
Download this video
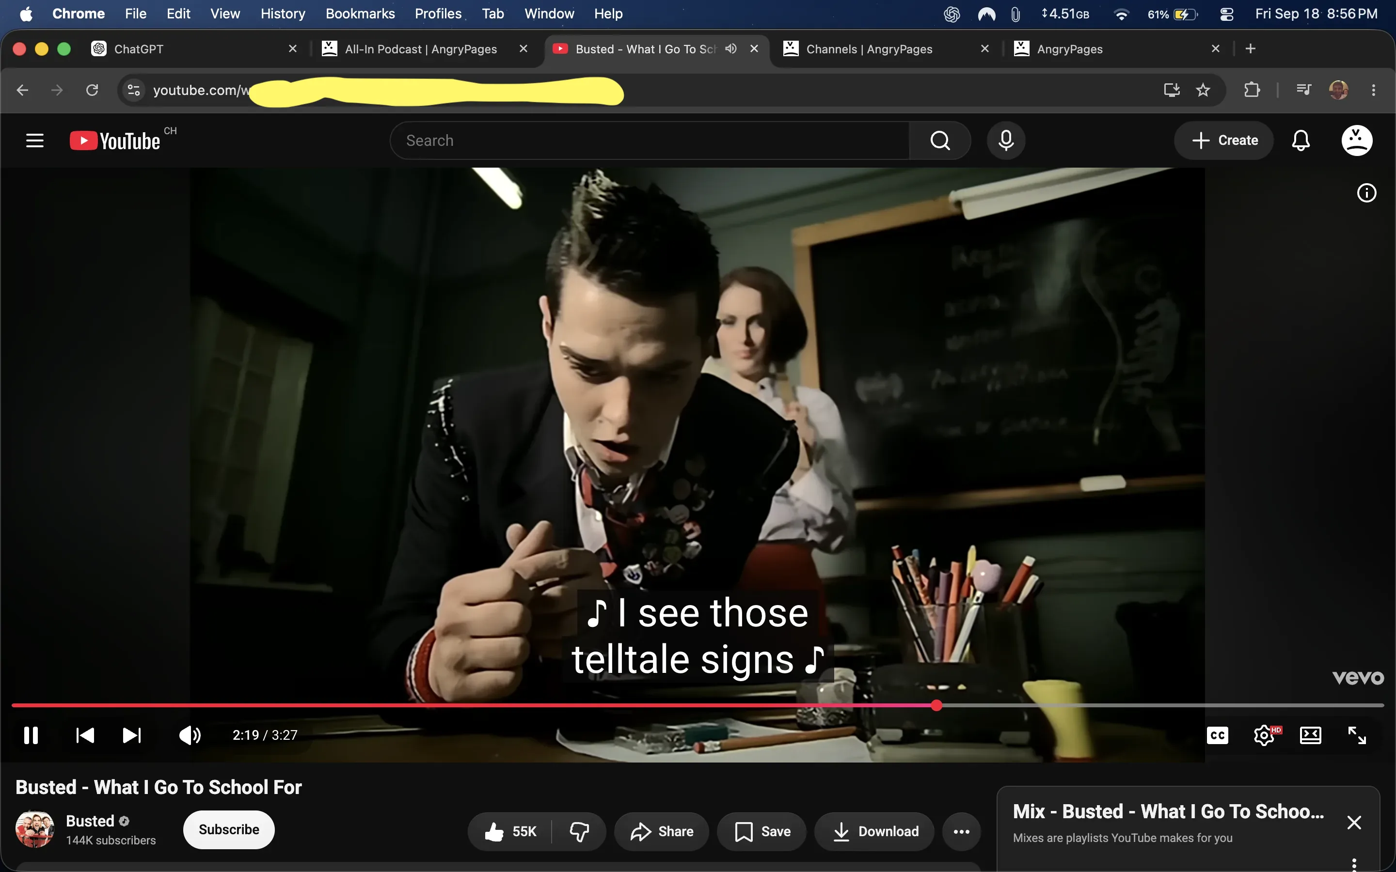point(874,831)
